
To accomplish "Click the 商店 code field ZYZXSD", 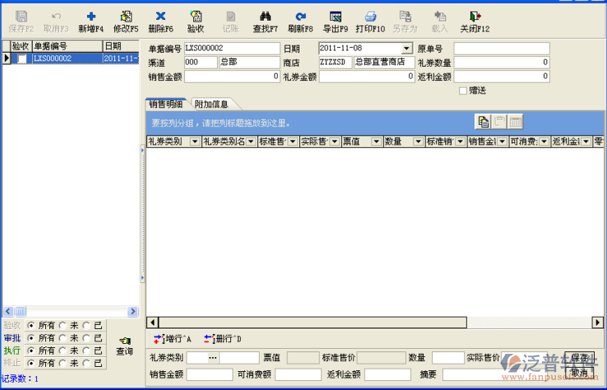I will coord(336,63).
